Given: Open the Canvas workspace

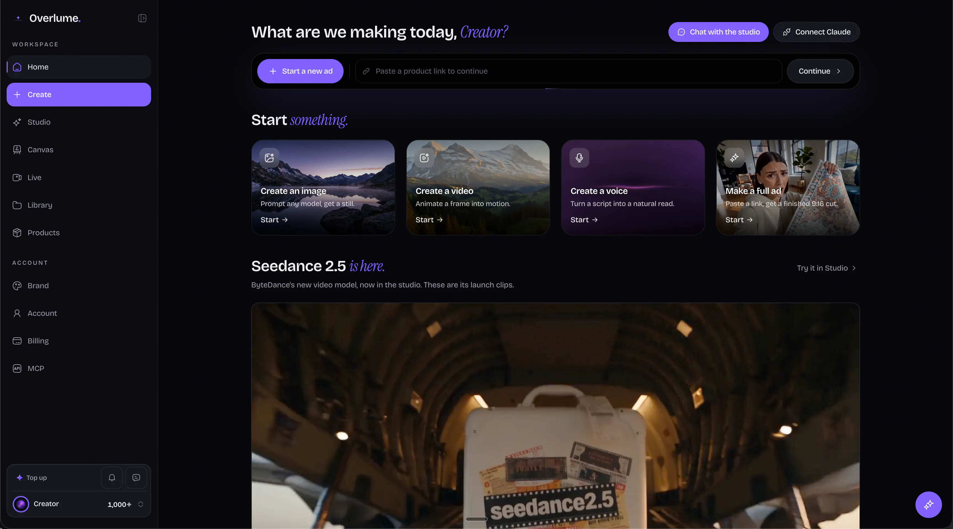Looking at the screenshot, I should click(79, 150).
